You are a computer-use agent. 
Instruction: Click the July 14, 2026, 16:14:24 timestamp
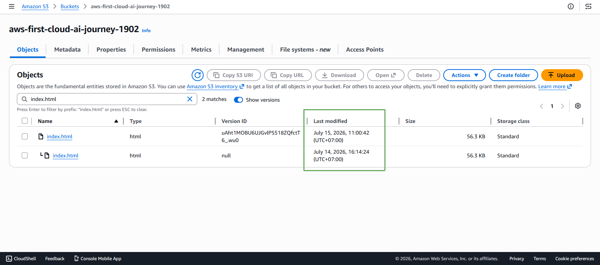pyautogui.click(x=341, y=155)
